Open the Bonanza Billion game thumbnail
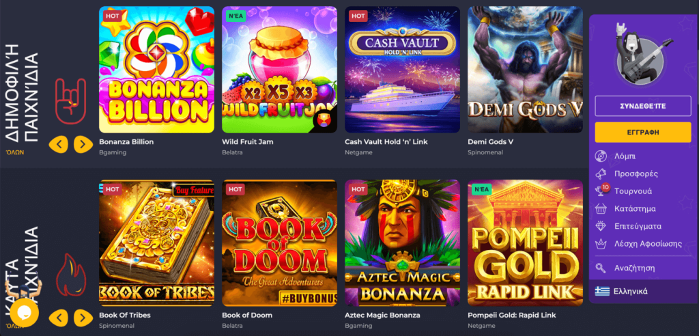The image size is (699, 336). [156, 70]
